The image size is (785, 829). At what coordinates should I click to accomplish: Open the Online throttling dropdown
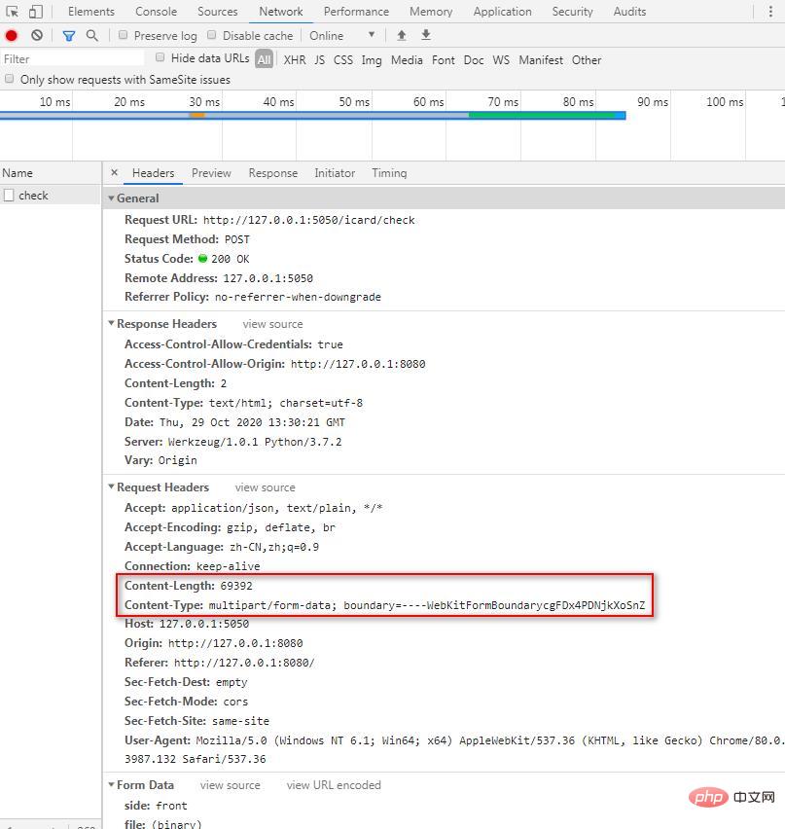(x=342, y=35)
